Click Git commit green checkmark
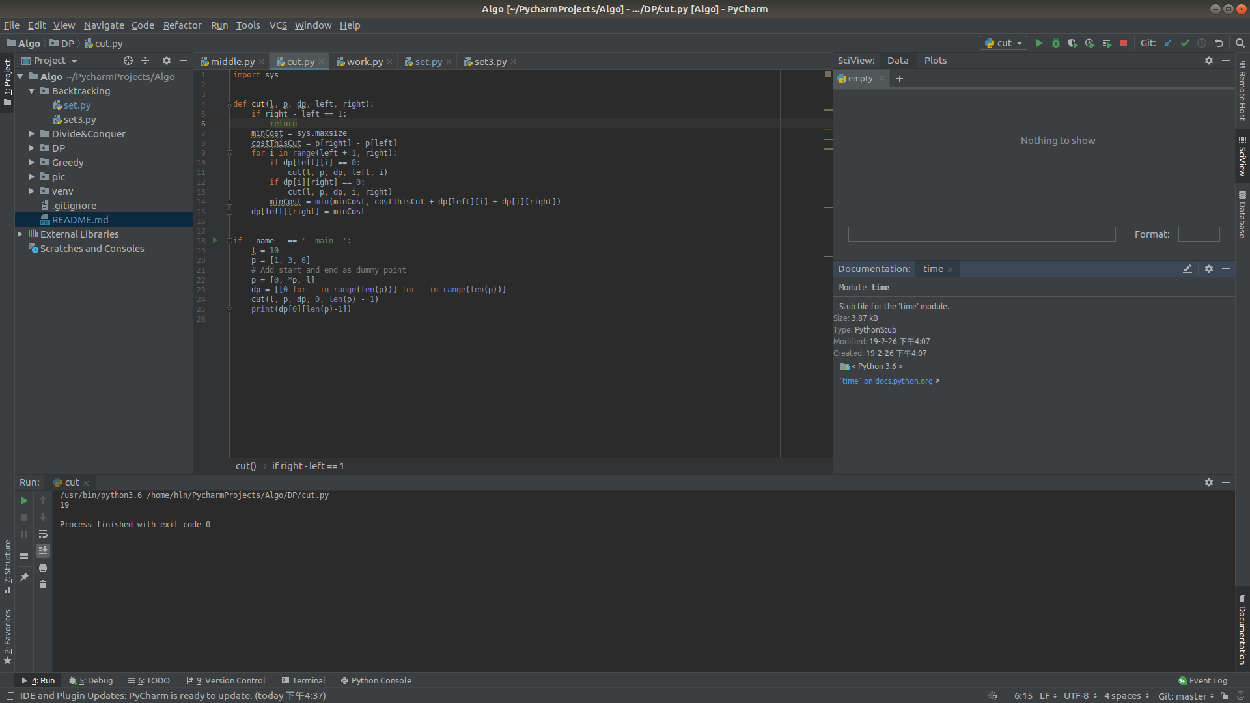The image size is (1250, 703). [1185, 43]
